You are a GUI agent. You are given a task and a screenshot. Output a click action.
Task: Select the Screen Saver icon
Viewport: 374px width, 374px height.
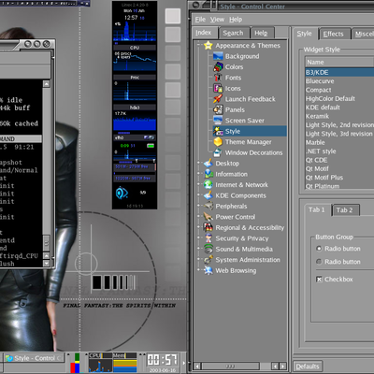click(218, 121)
